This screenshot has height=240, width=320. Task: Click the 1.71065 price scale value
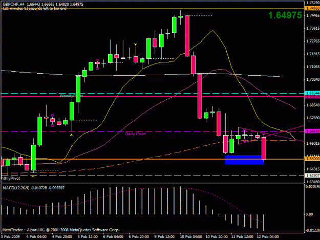313,67
